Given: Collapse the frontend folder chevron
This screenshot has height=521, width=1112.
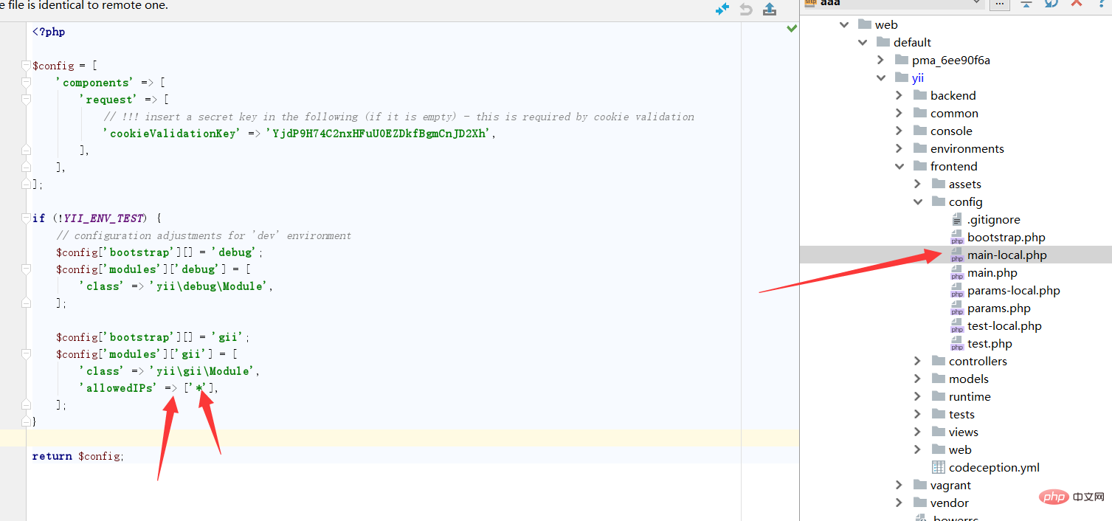Looking at the screenshot, I should point(899,166).
